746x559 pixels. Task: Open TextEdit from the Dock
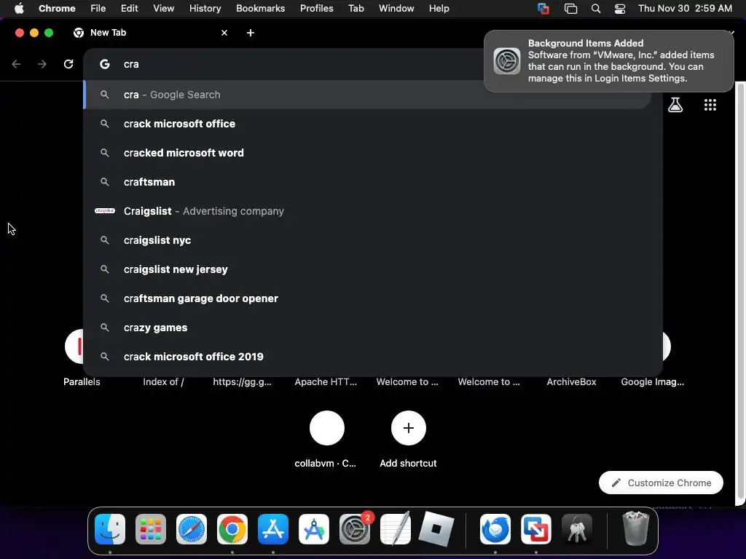(396, 529)
